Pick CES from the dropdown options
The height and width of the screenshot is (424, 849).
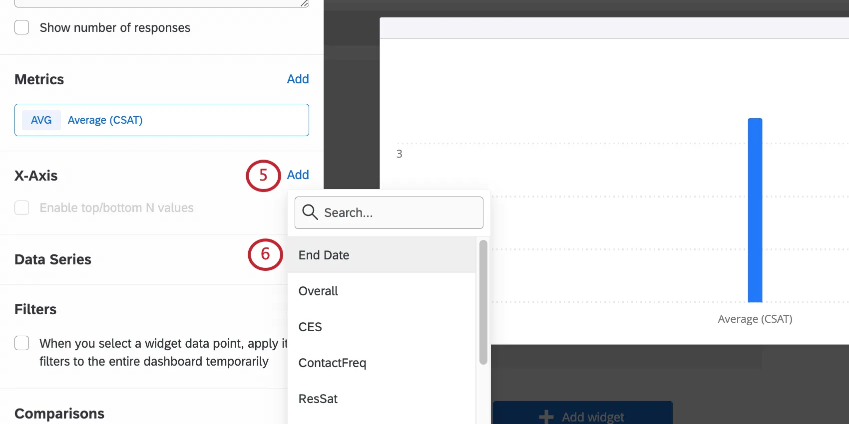[310, 327]
